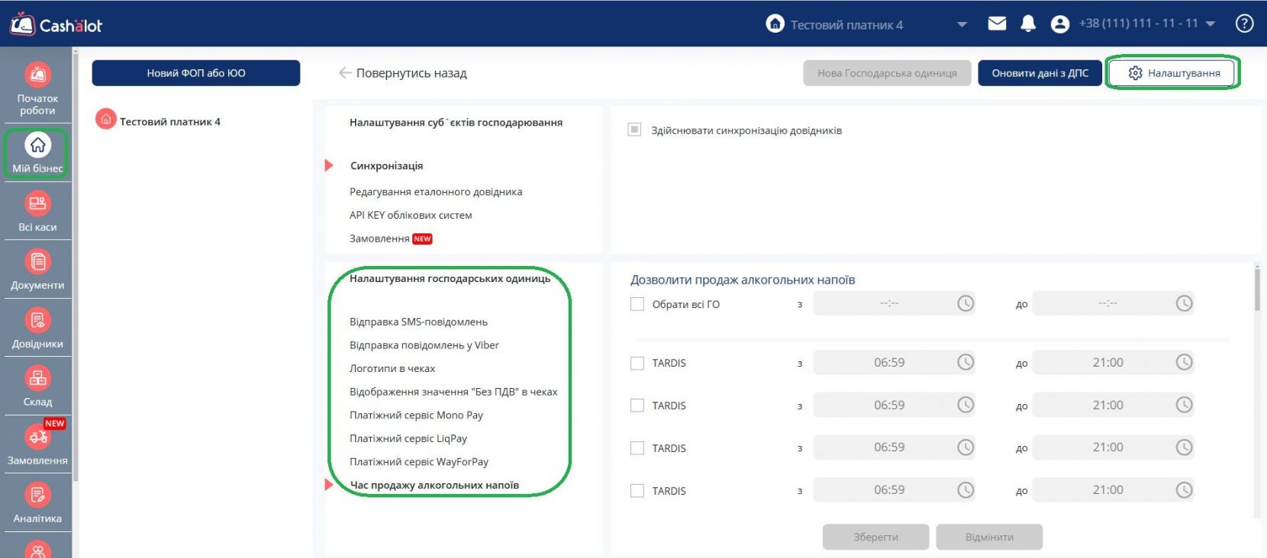Open the mail envelope icon in header
Screen dimensions: 1267x558
(x=997, y=24)
